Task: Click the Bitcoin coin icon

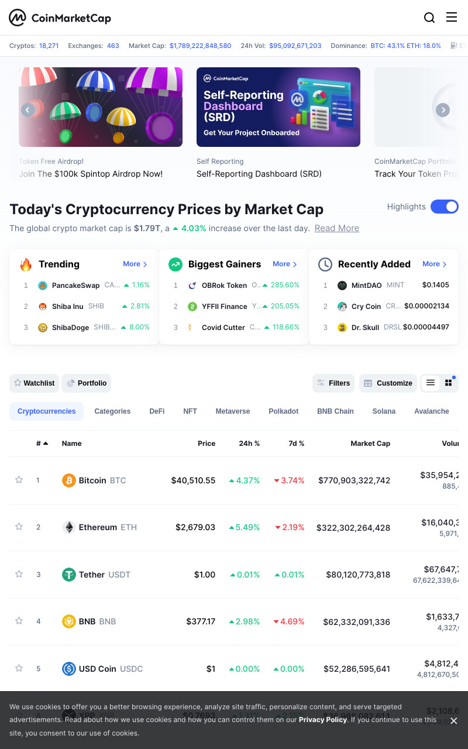Action: coord(69,480)
